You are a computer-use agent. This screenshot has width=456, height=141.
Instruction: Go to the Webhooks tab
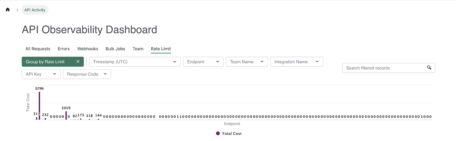click(x=87, y=49)
